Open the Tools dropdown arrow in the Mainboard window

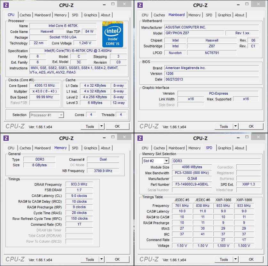(x=235, y=126)
